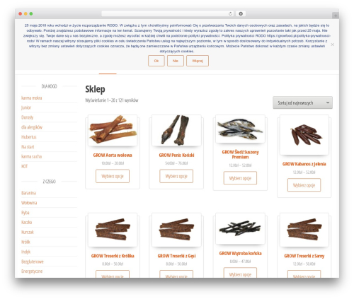Viewport: 354px width, 299px height.
Task: Choose options for GROW Aorta wołowa
Action: click(113, 176)
